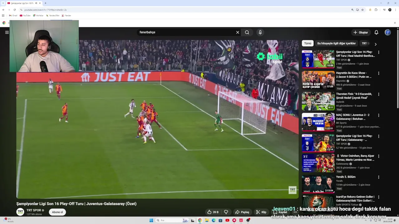399x224 pixels.
Task: Open Real Madrid-Benfica highlights thumbnail
Action: click(318, 59)
